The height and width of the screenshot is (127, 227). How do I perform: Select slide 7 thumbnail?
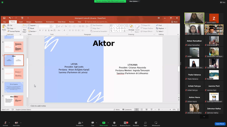14,87
